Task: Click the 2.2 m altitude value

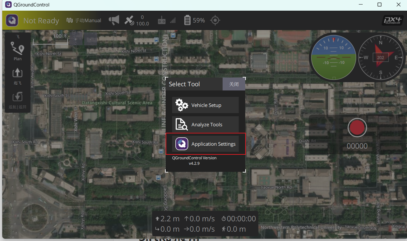Action: click(170, 219)
